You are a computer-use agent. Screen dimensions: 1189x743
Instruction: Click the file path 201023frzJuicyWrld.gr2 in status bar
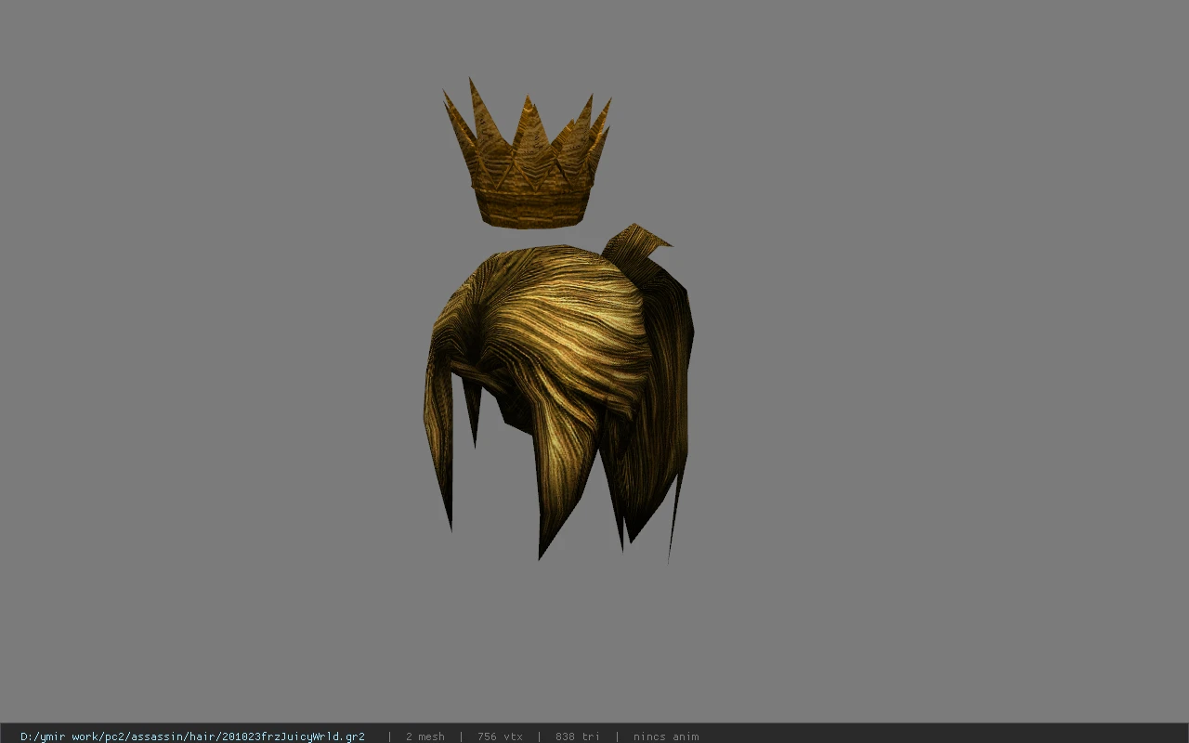192,736
